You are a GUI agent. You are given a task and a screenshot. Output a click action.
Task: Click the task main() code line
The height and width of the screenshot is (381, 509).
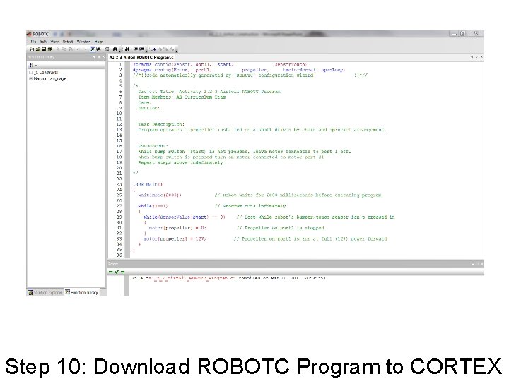click(148, 184)
